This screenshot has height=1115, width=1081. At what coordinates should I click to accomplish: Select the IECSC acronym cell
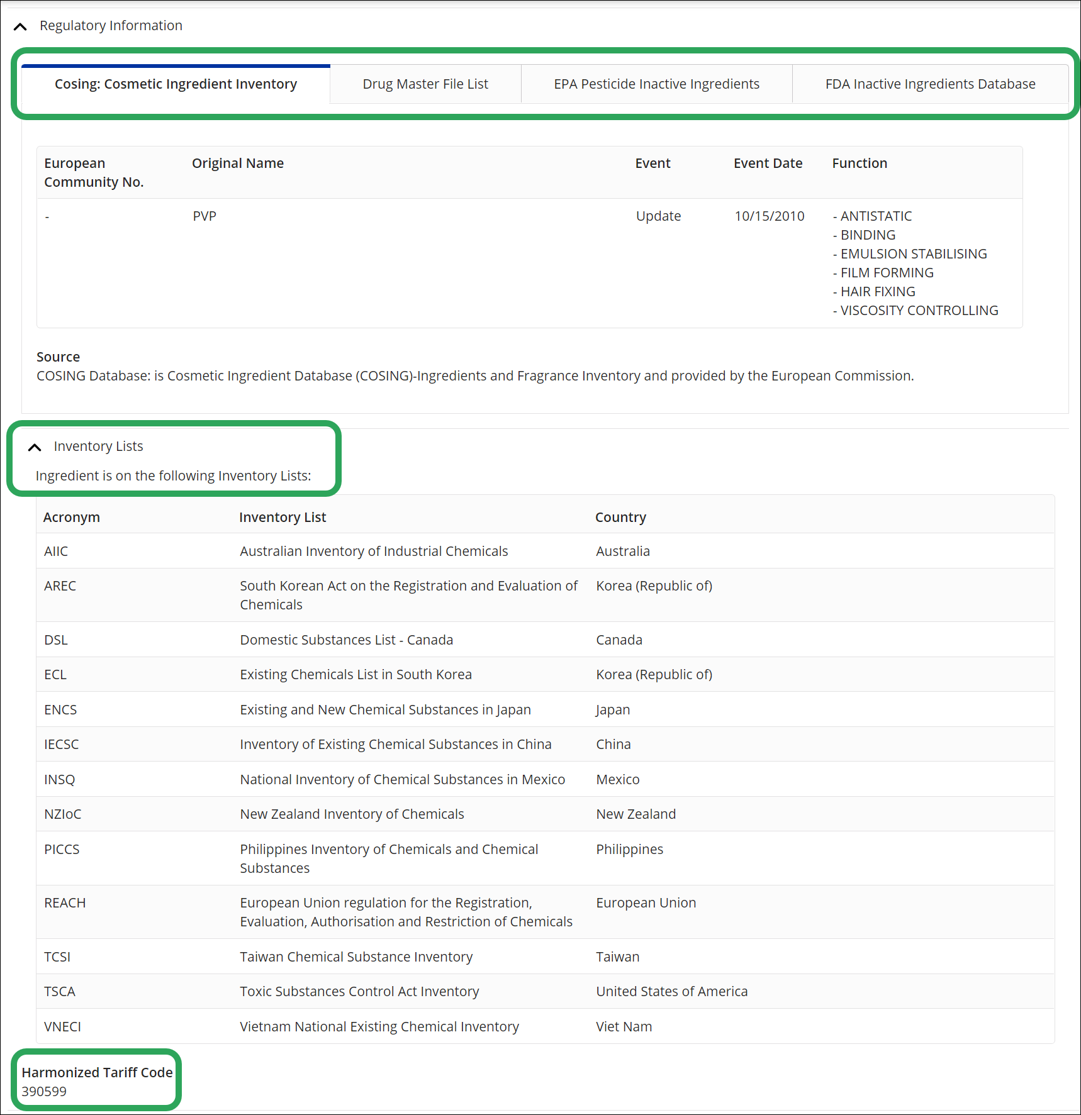61,744
